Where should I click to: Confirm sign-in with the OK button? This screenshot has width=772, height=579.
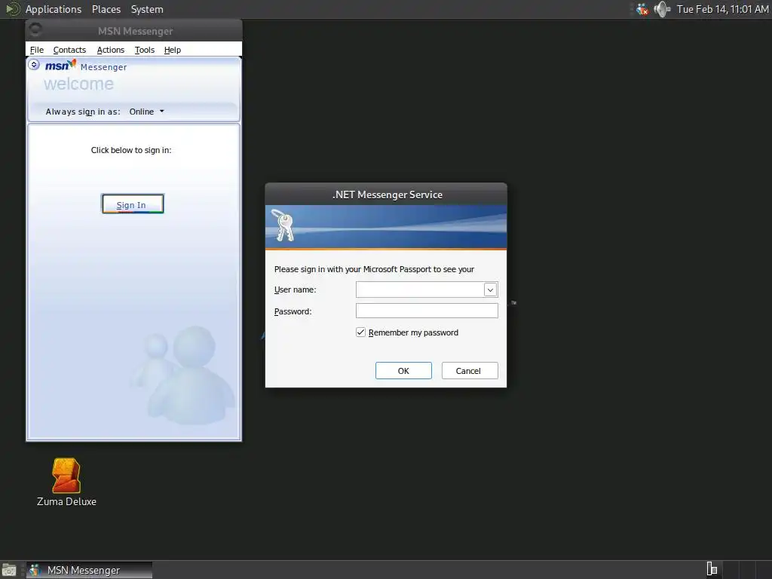pyautogui.click(x=403, y=371)
